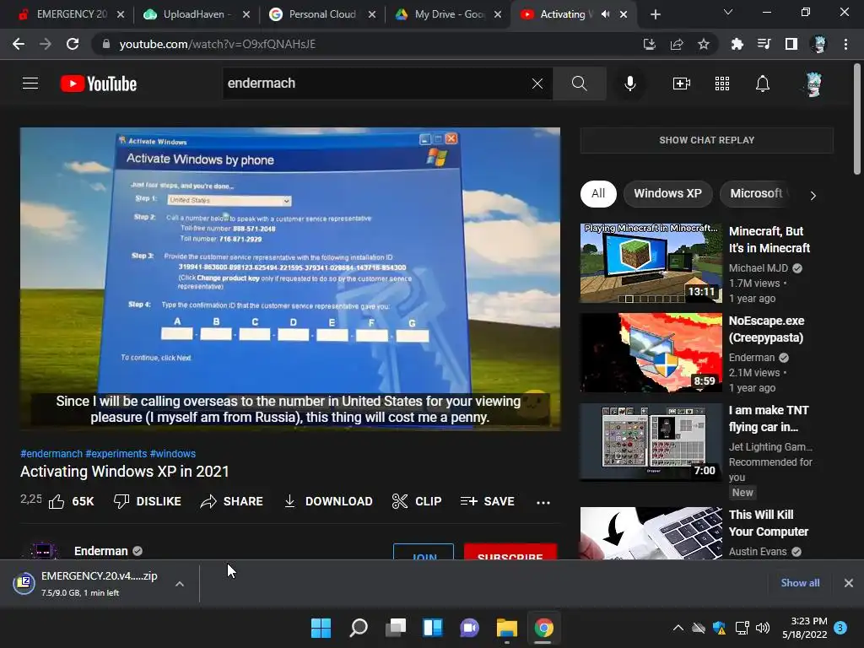
Task: Open more actions ellipsis under video
Action: [x=543, y=502]
